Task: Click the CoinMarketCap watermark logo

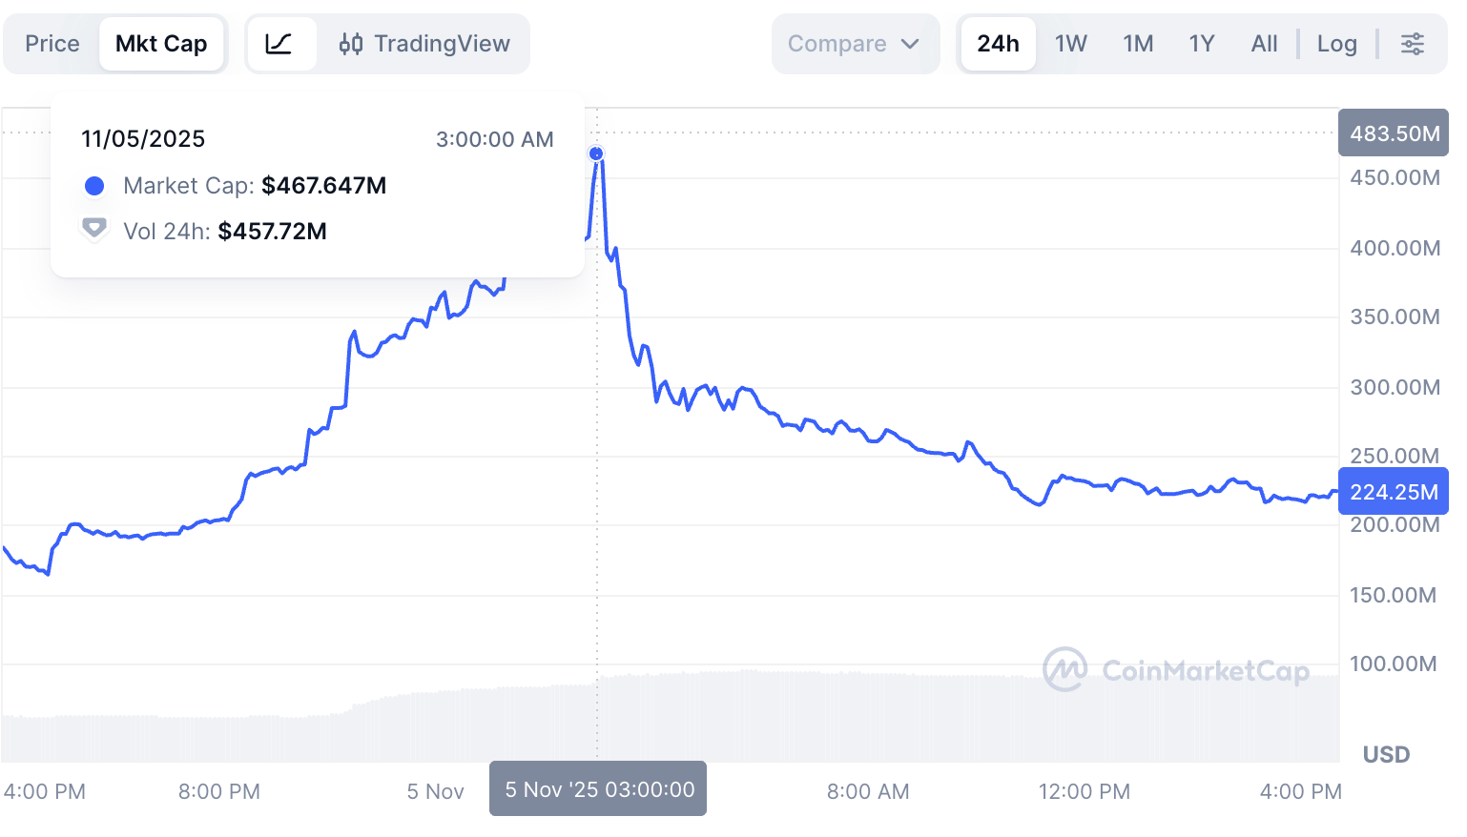Action: point(1065,670)
